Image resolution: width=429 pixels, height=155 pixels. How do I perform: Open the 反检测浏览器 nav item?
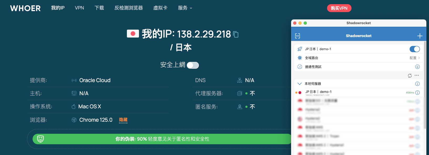(x=128, y=8)
